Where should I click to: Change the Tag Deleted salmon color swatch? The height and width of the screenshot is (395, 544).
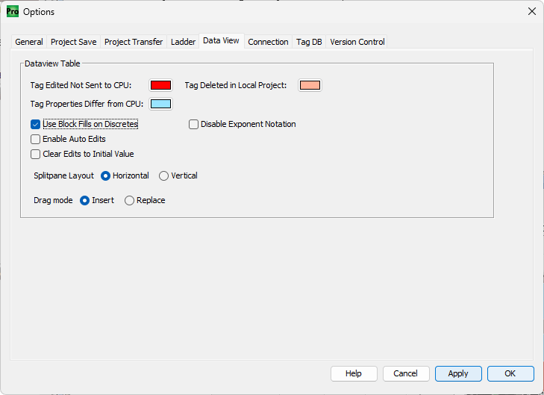pos(310,85)
